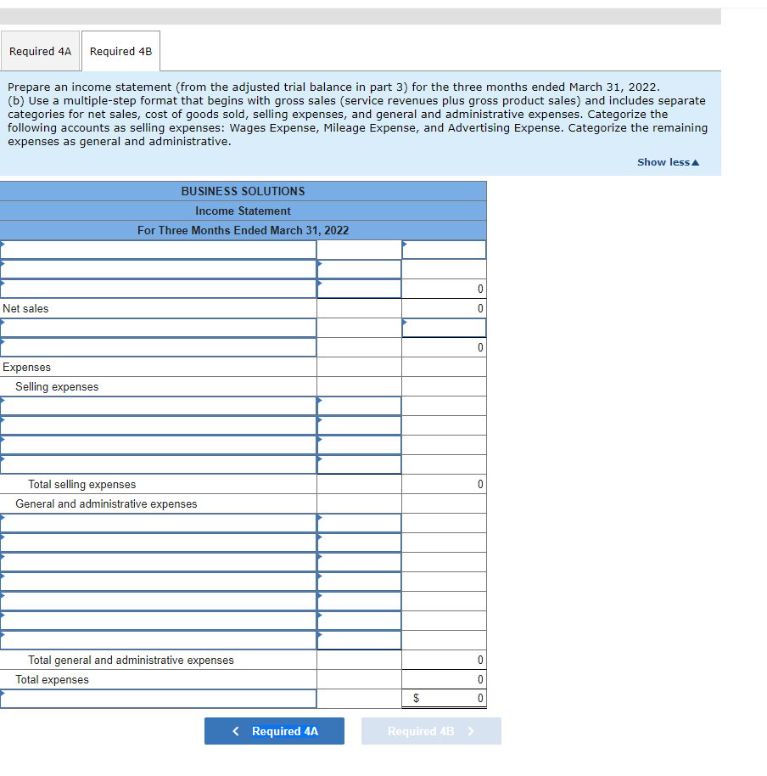Click the amount field in the fourth selling expense row
The width and height of the screenshot is (767, 776).
click(359, 464)
